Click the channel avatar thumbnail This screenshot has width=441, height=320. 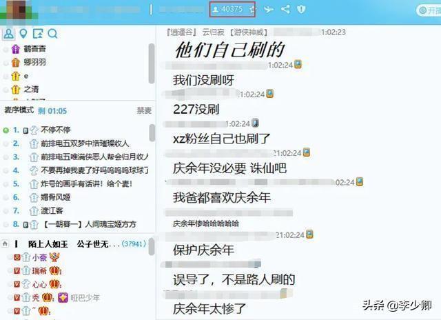[x=17, y=10]
